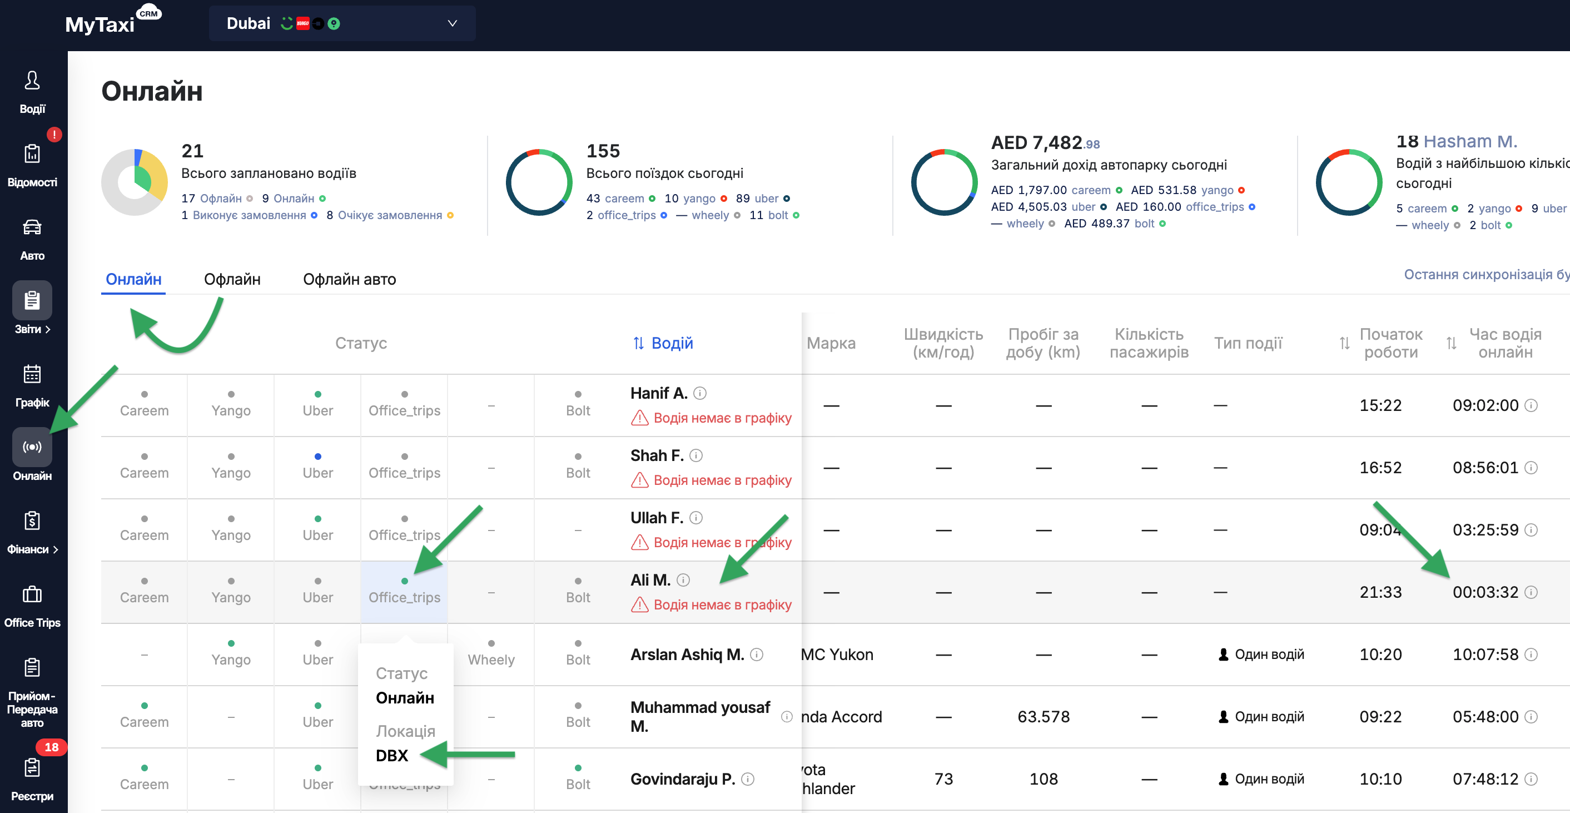
Task: Click warning icon under Hanif A.
Action: click(639, 418)
